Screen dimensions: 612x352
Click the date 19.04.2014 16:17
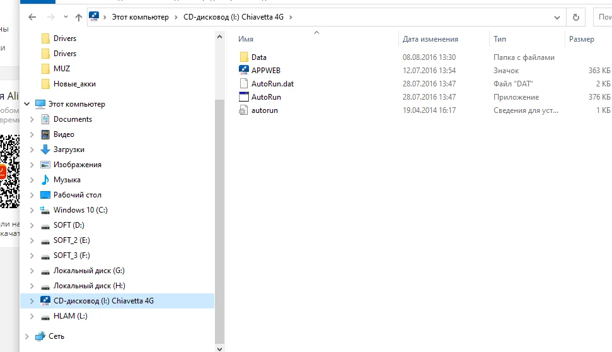point(429,110)
